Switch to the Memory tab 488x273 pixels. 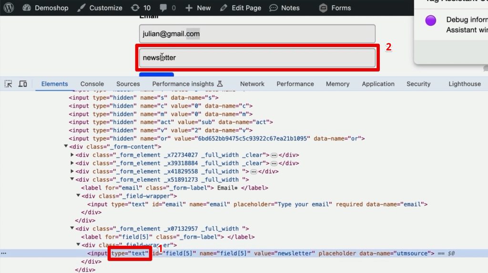click(338, 84)
